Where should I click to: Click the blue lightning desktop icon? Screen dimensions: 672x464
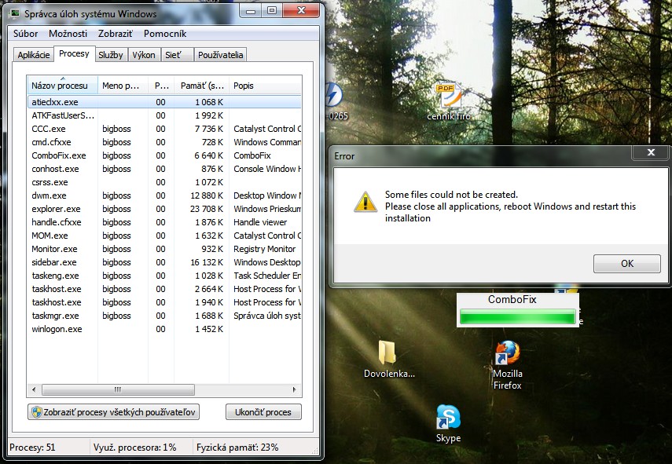[333, 94]
